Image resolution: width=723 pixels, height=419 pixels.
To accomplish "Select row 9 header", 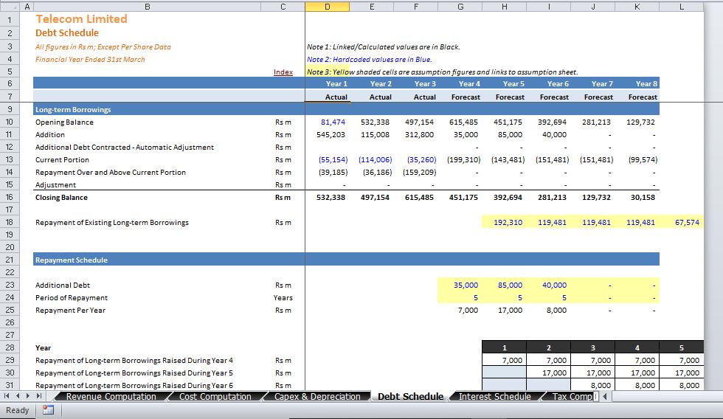I will [x=10, y=109].
